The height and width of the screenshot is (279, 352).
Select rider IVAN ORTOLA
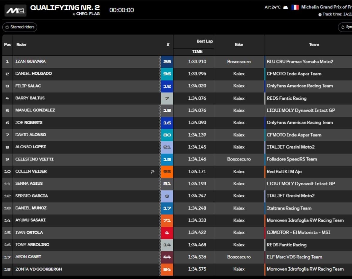29,232
